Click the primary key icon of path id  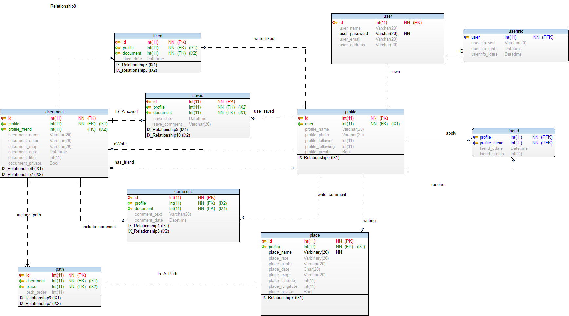22,275
